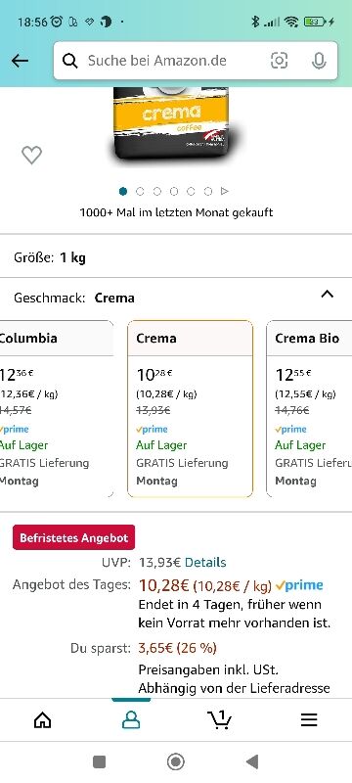Screen dimensions: 352x783
Task: Select the fourth image carousel dot
Action: 174,191
